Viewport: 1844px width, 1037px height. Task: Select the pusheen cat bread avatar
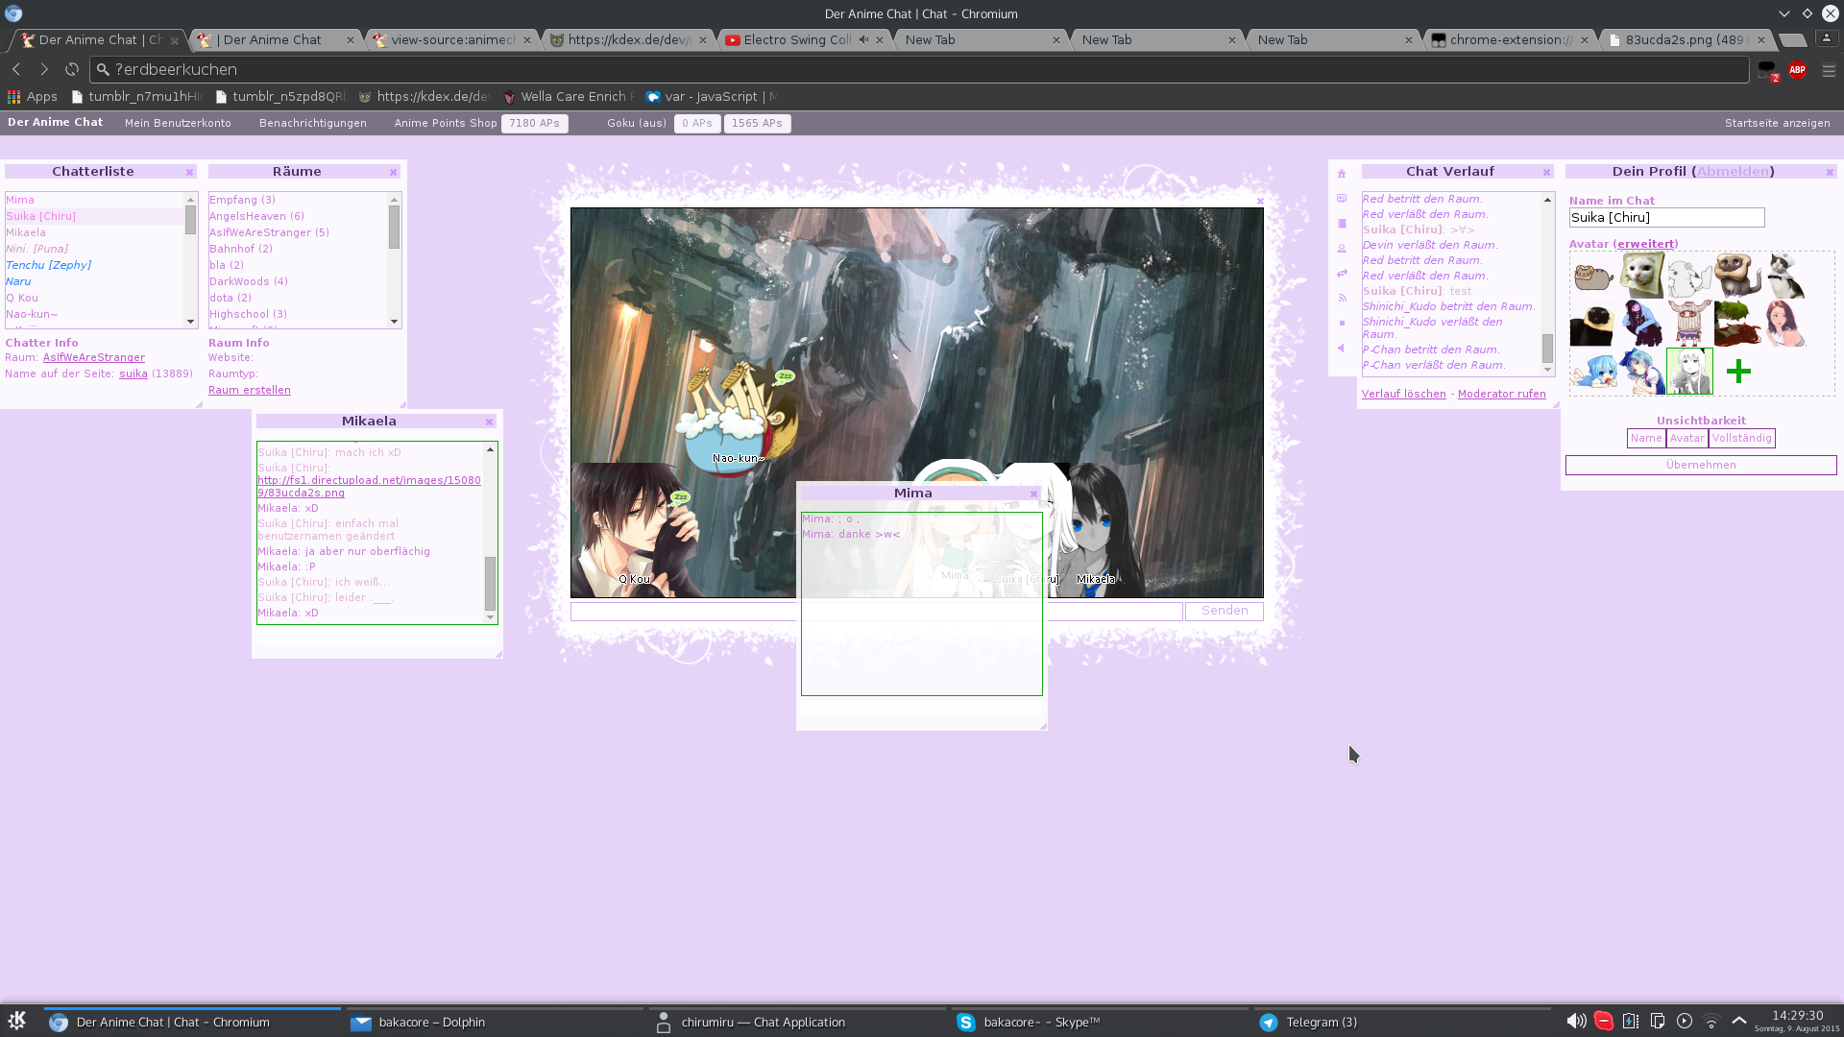point(1593,277)
